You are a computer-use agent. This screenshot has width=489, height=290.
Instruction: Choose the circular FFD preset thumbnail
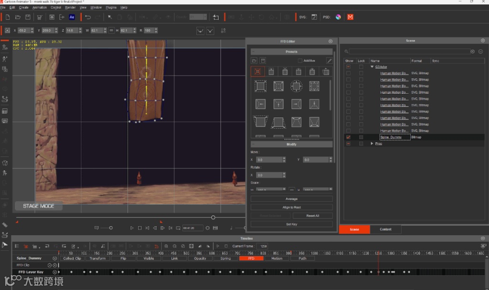(296, 86)
